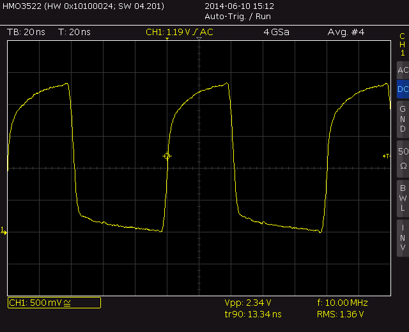This screenshot has height=332, width=409.
Task: Enable the BWL bandwidth limit
Action: tap(403, 197)
